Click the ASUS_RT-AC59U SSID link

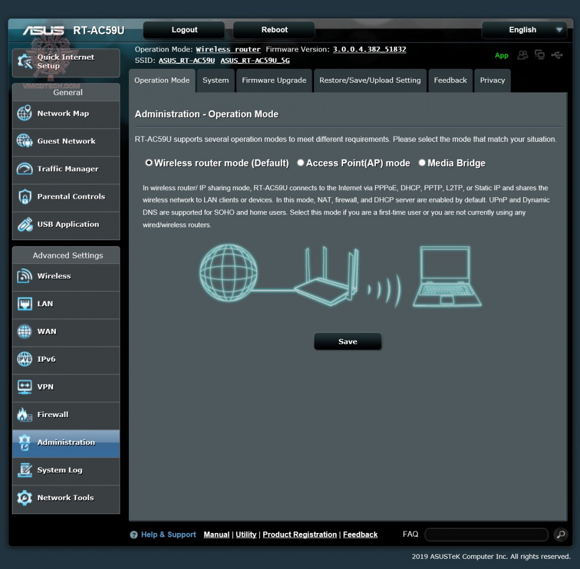pos(187,60)
